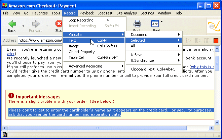Select Table Cell in the menu
The image size is (222, 139).
pyautogui.click(x=94, y=57)
